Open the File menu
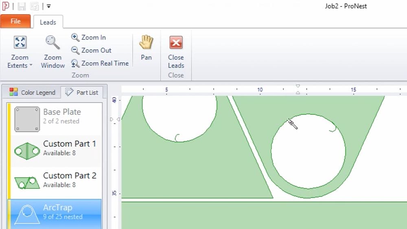The image size is (407, 229). (x=15, y=22)
